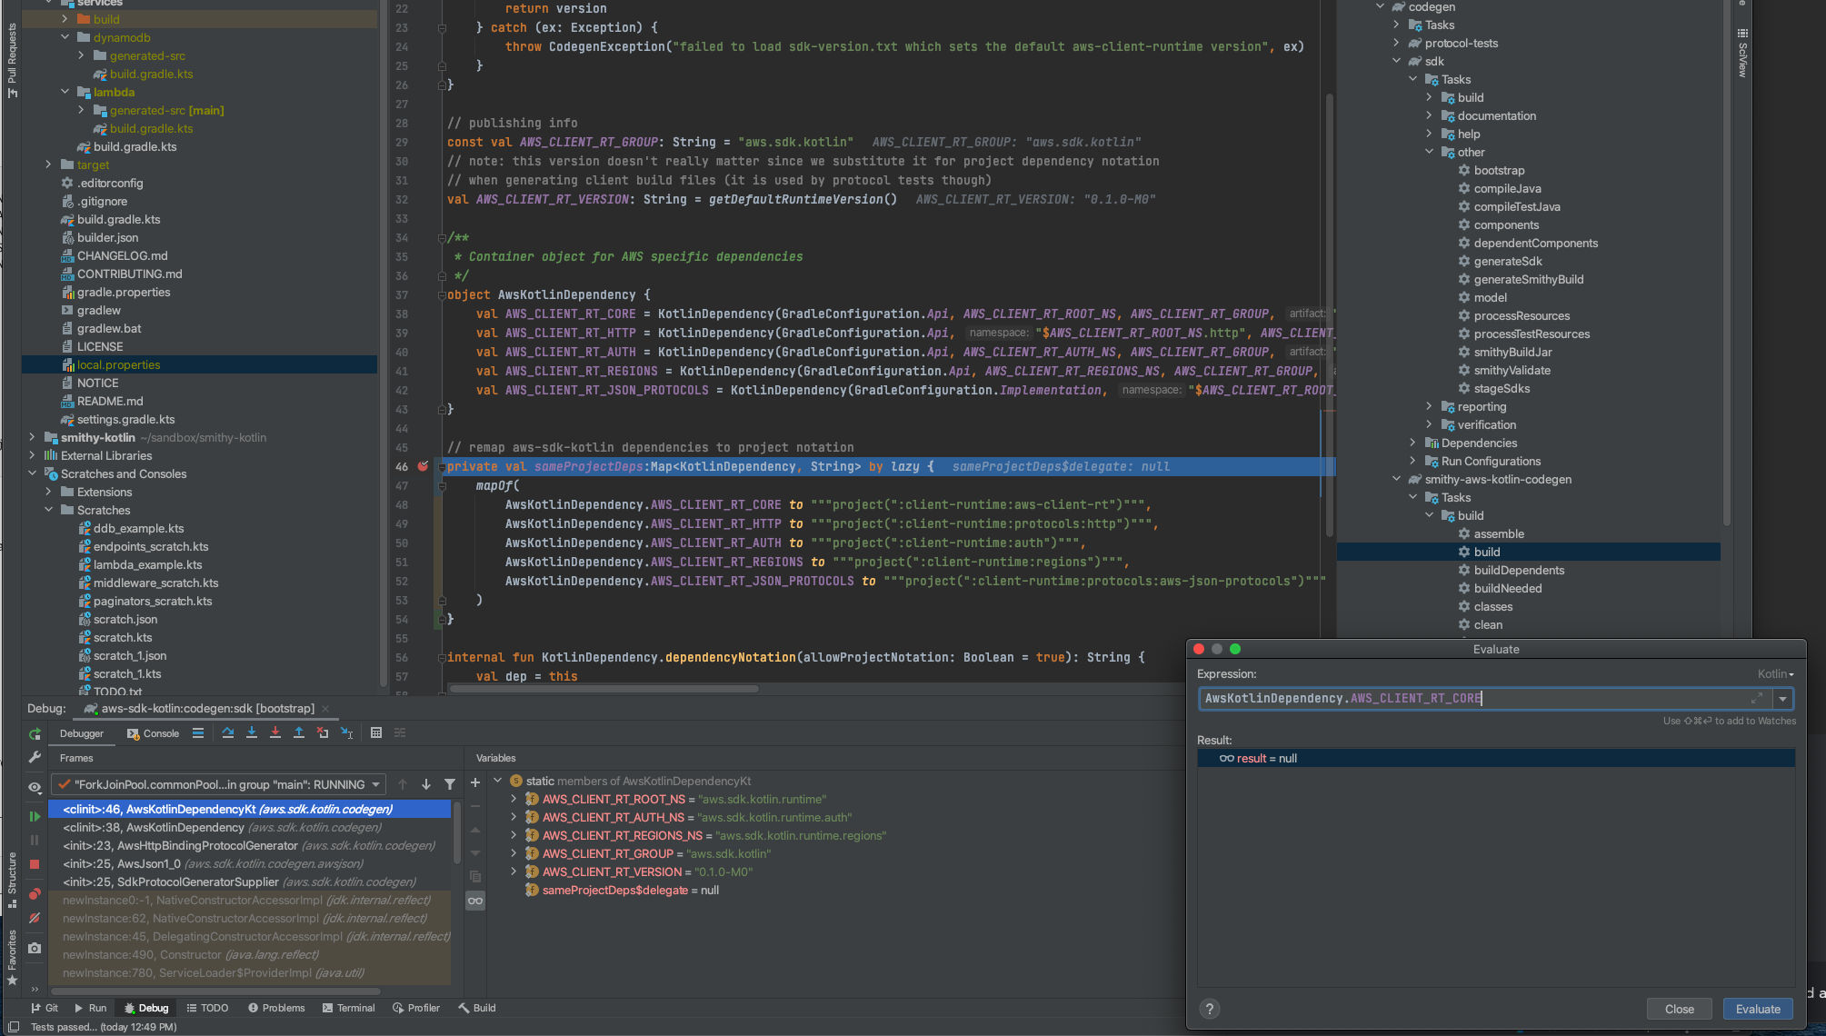Click the Step Out icon

tap(299, 733)
